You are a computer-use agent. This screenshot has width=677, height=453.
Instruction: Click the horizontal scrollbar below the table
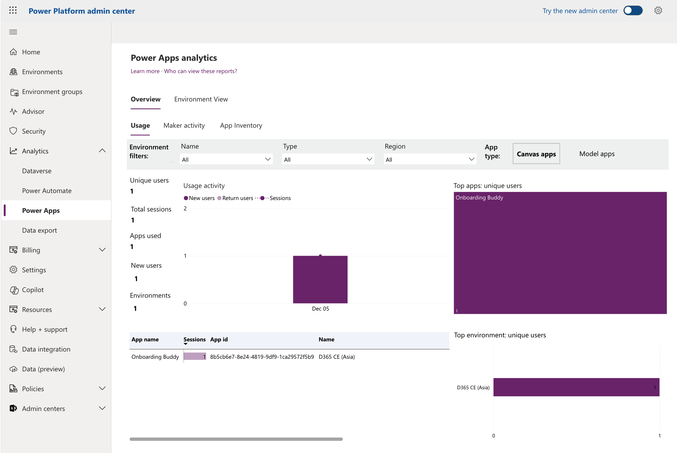(x=236, y=439)
